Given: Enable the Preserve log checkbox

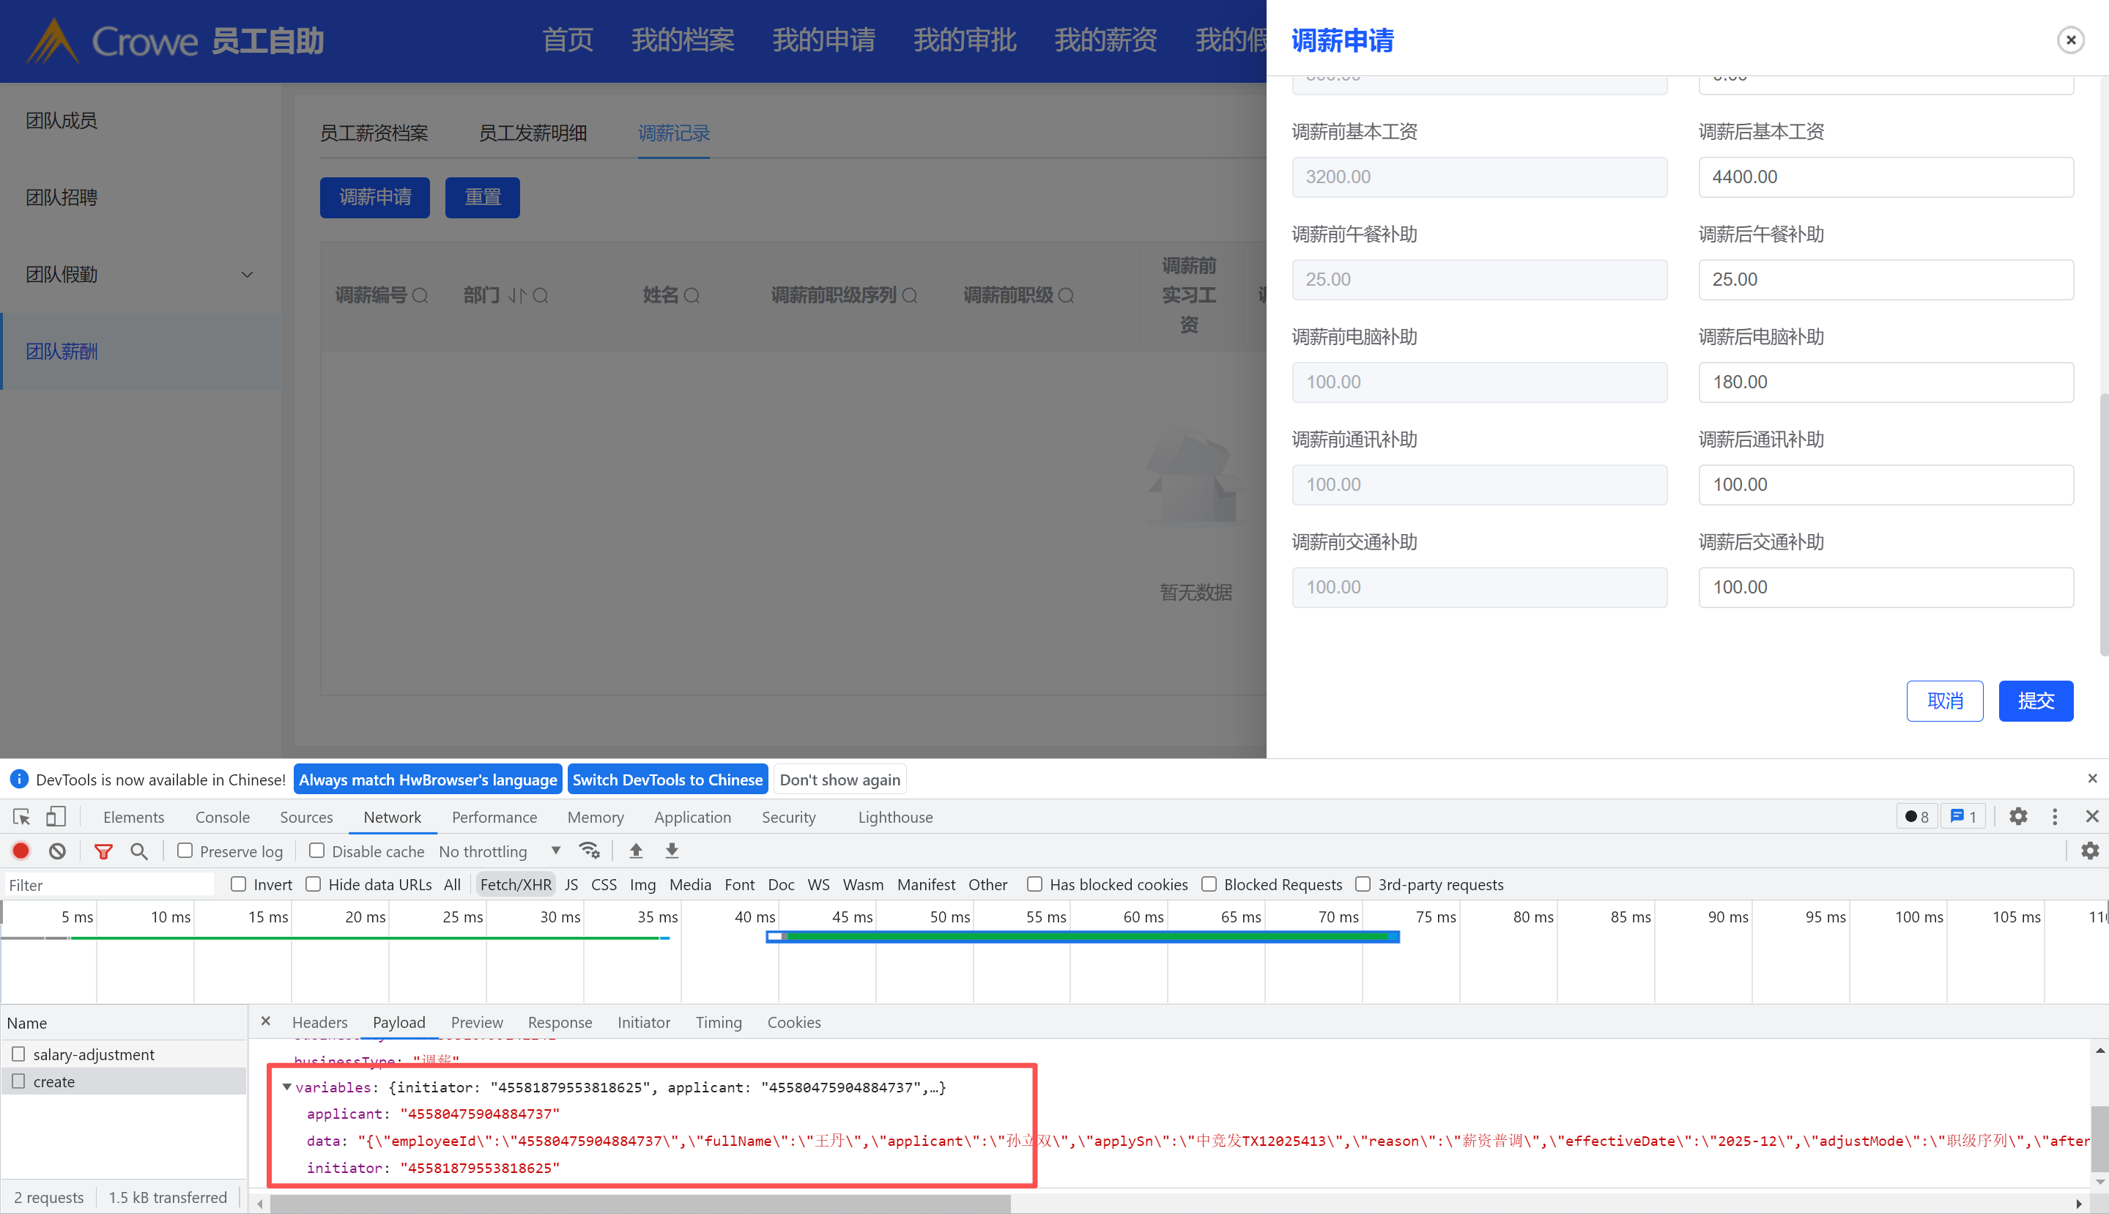Looking at the screenshot, I should coord(185,851).
